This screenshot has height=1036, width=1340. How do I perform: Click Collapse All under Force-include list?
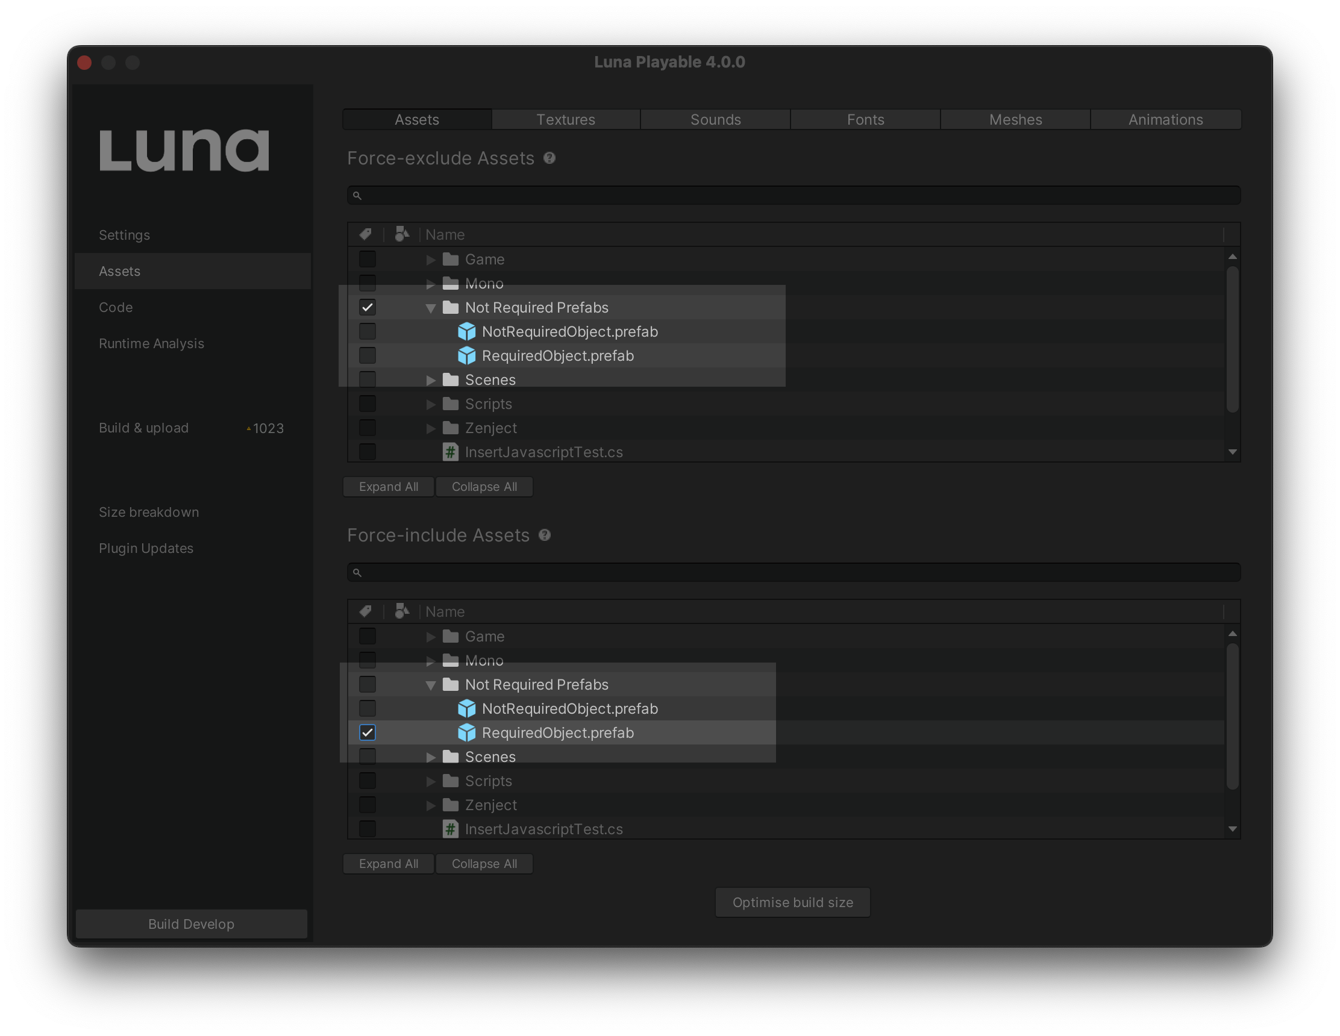tap(484, 864)
